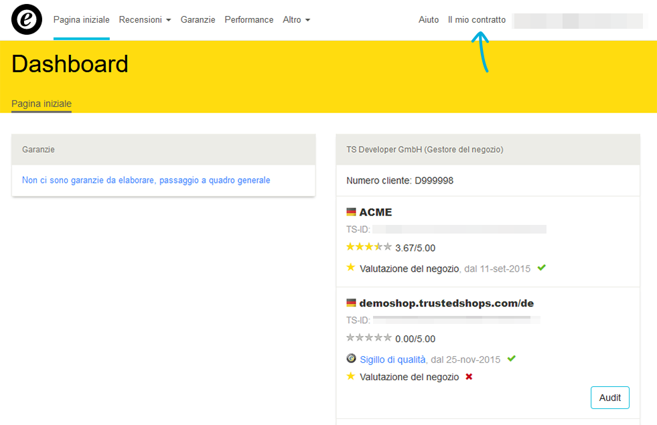Screen dimensions: 657x425
Task: Click the German flag next to demoshop.trustedshops.com/de
Action: click(x=351, y=303)
